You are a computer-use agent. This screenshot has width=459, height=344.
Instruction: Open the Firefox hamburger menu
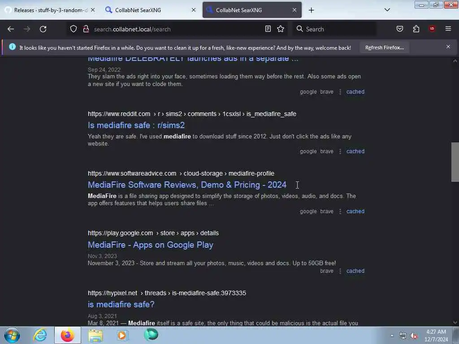(x=448, y=29)
